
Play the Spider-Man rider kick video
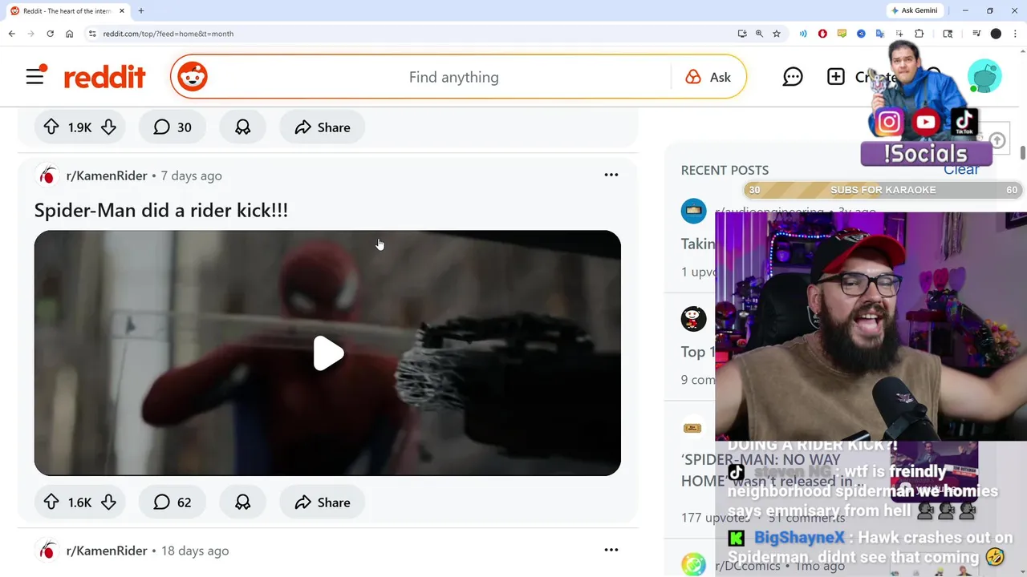(x=328, y=353)
